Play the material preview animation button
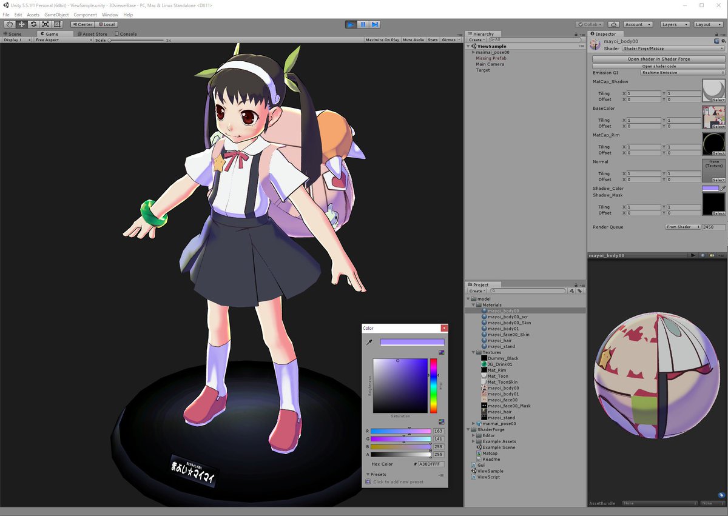The height and width of the screenshot is (516, 728). point(693,256)
